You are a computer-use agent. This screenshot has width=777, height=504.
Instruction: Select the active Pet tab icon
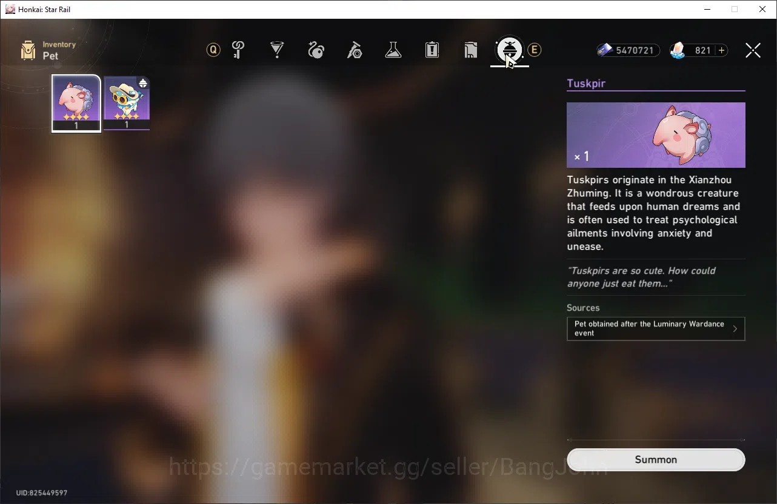tap(509, 50)
